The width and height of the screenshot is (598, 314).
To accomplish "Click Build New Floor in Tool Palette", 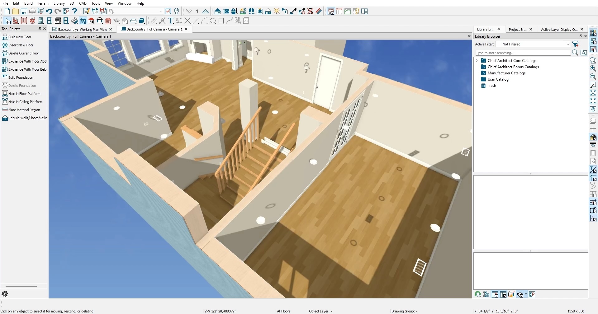I will (x=20, y=37).
